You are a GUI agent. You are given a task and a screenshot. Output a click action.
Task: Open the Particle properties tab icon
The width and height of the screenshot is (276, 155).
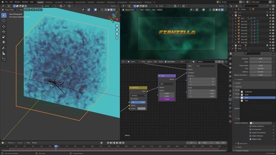230,99
